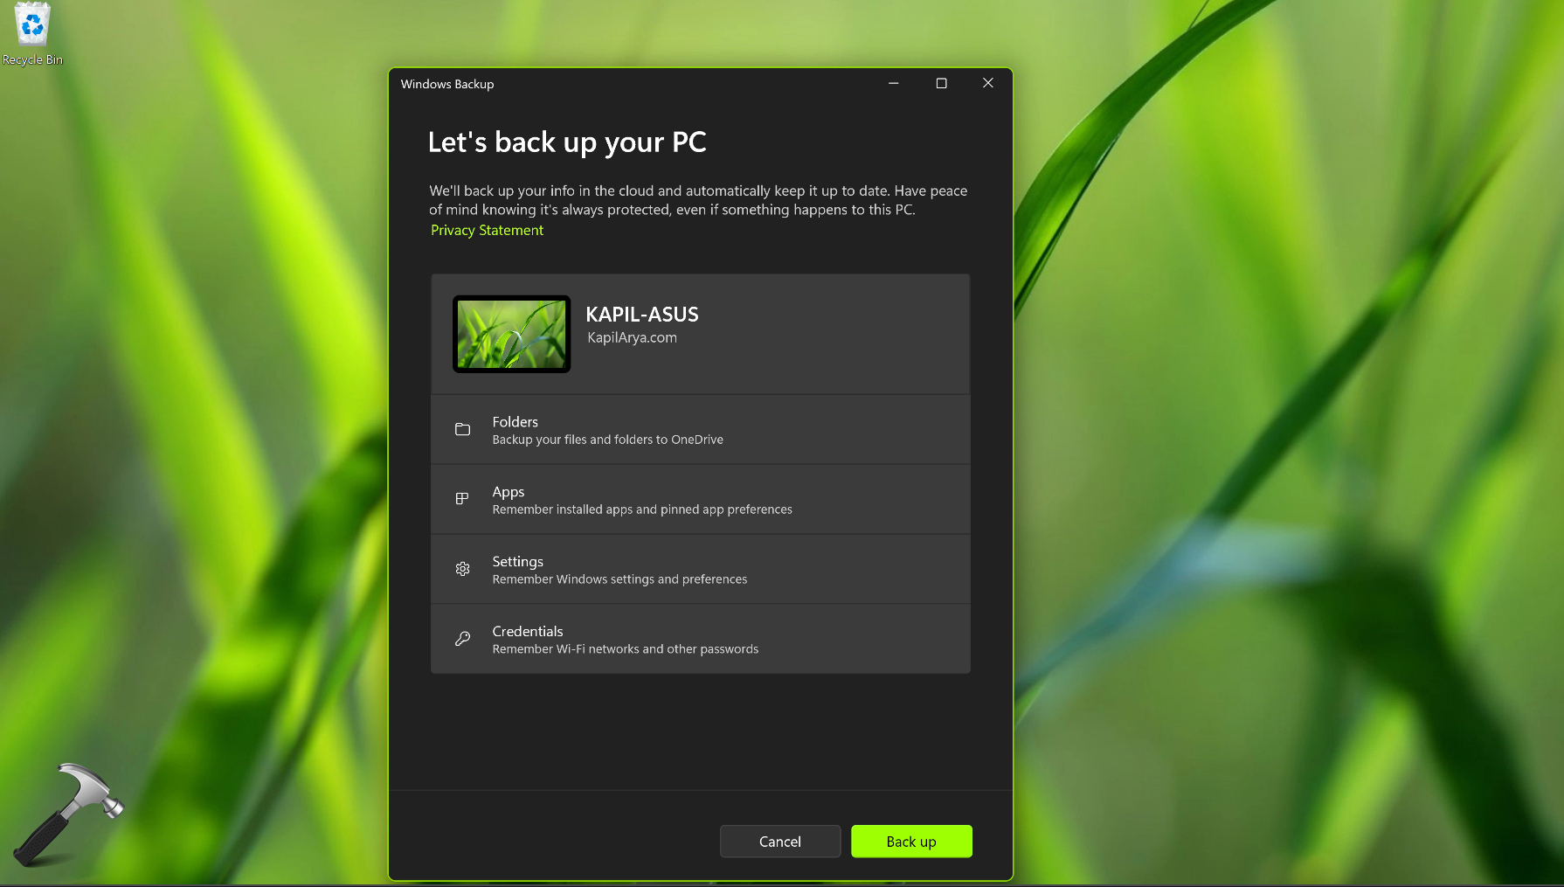
Task: Maximize the Windows Backup window
Action: [941, 83]
